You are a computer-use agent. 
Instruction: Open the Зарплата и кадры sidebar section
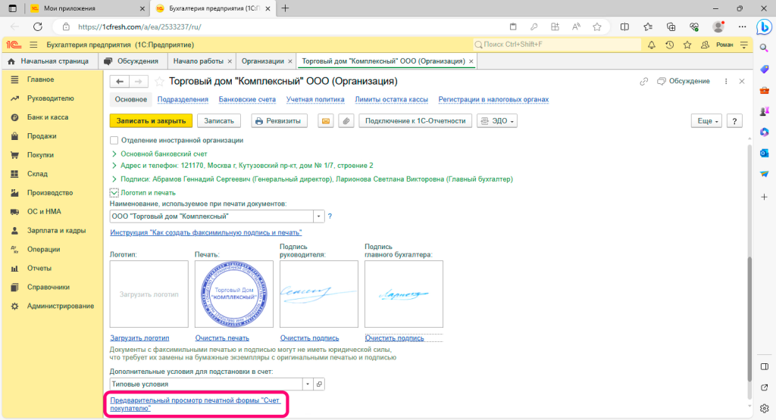coord(56,231)
